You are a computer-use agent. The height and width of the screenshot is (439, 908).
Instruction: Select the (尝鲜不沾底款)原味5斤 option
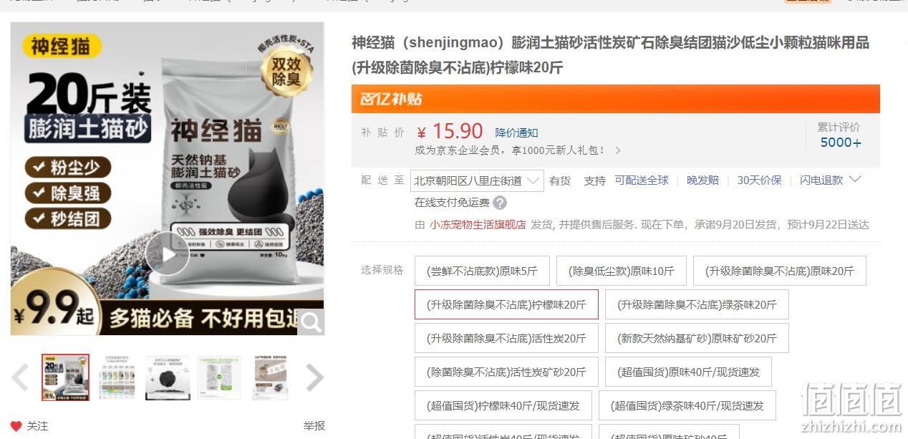[482, 271]
